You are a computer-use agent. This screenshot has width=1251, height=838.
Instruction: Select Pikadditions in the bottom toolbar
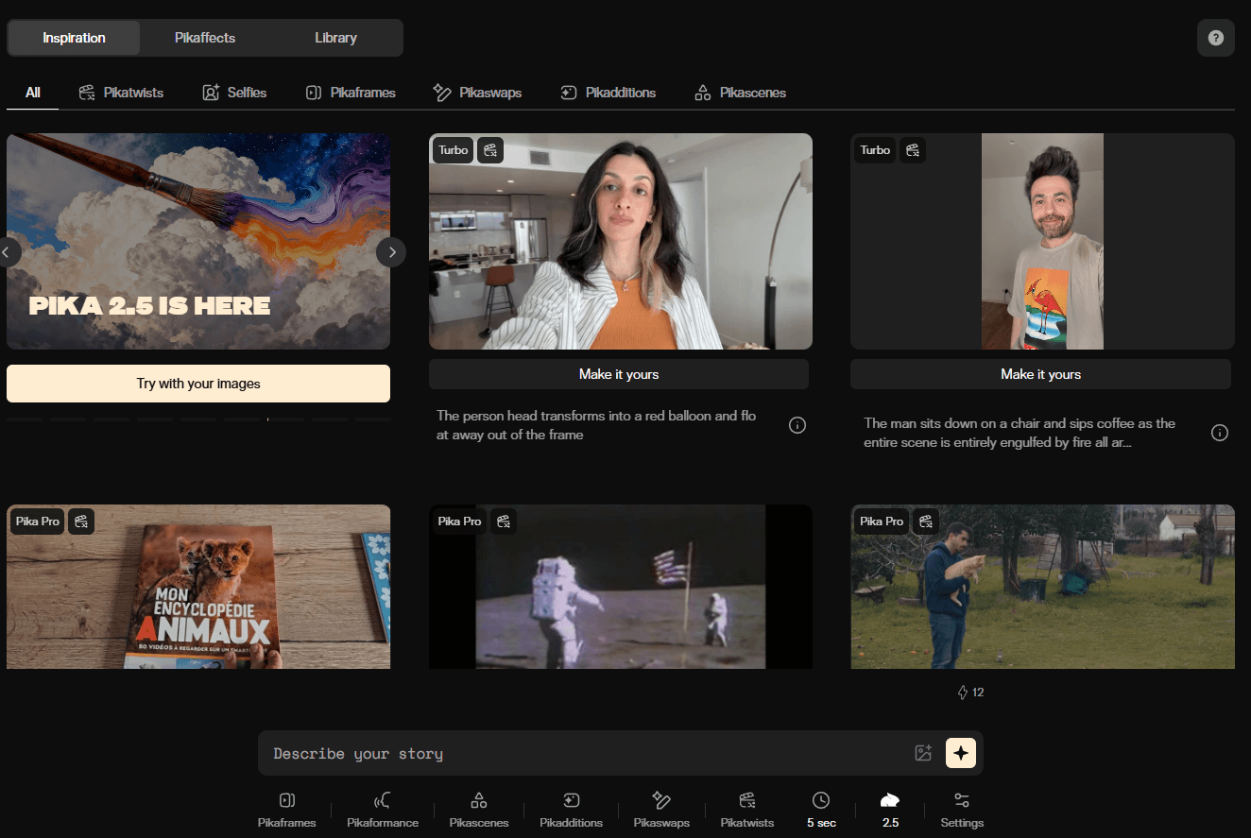(571, 810)
